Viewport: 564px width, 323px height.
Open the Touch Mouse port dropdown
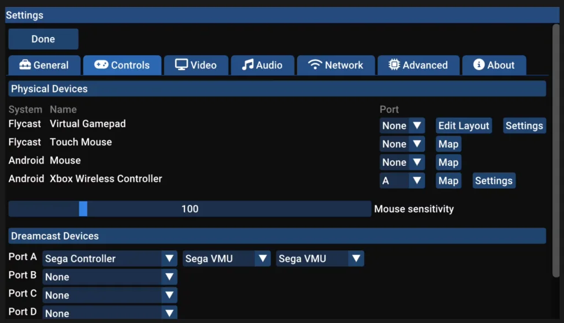pos(402,144)
